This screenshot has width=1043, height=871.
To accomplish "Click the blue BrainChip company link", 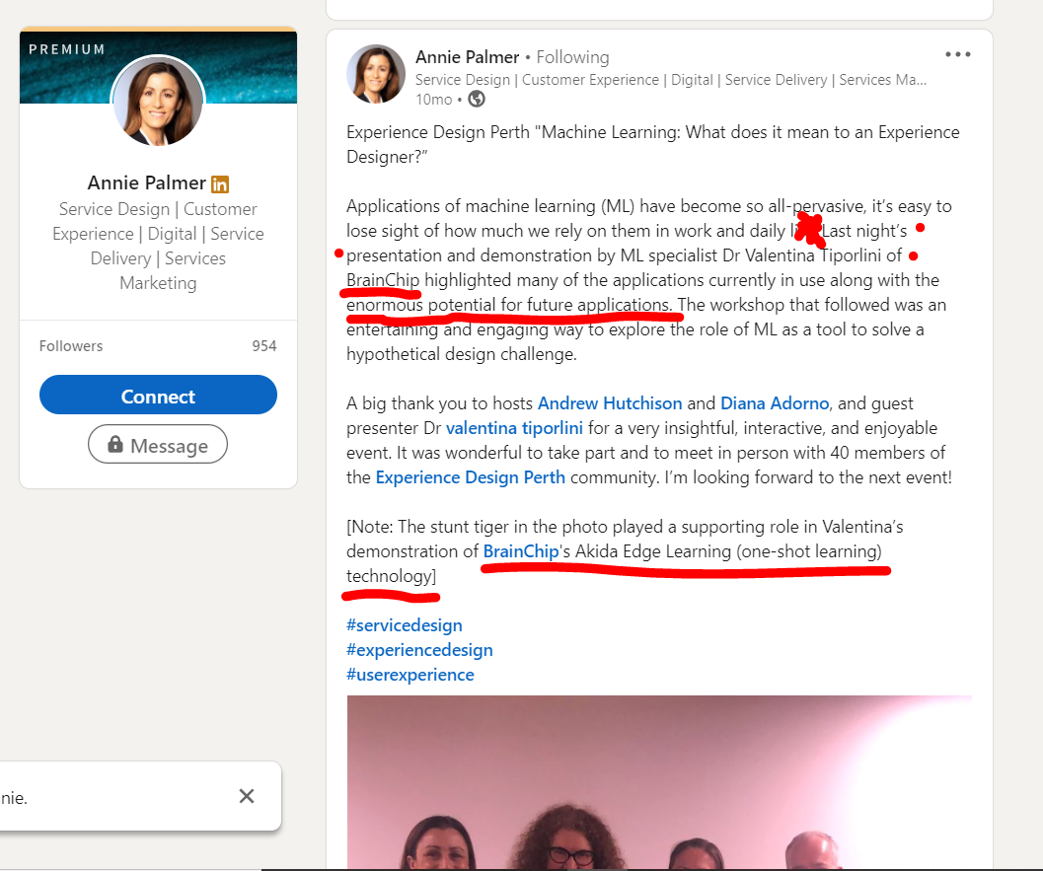I will (x=520, y=551).
